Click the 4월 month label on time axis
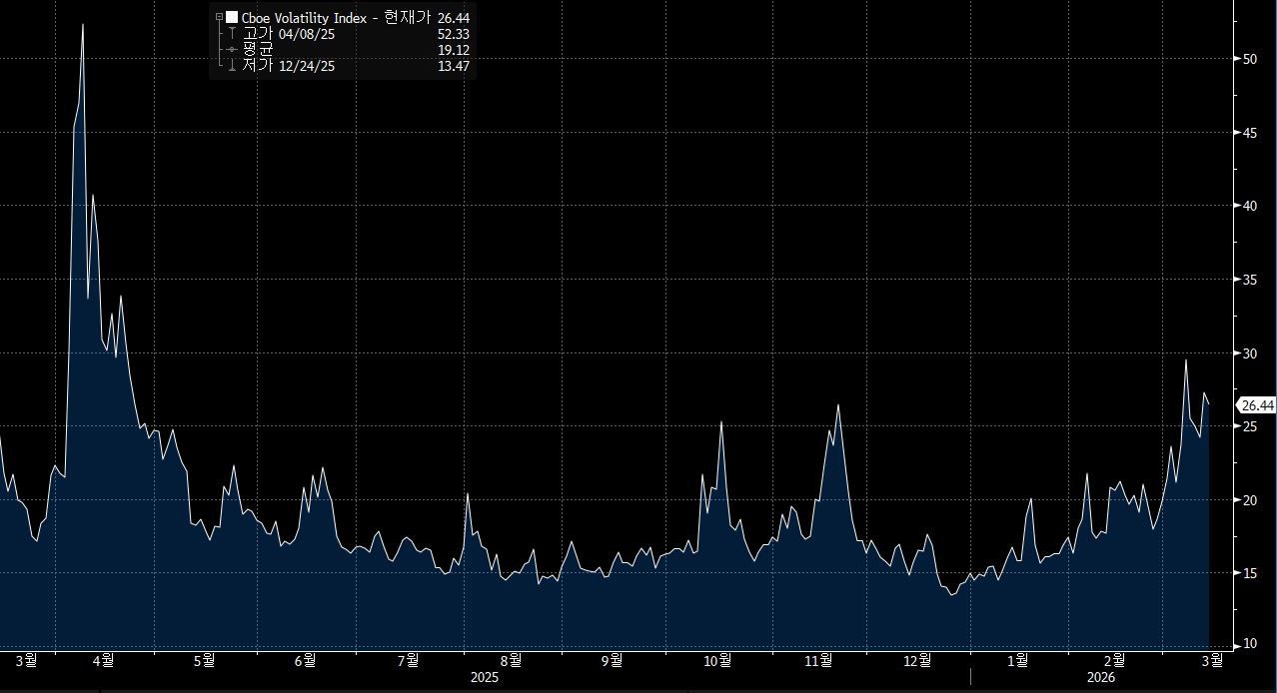1277x693 pixels. pos(101,660)
